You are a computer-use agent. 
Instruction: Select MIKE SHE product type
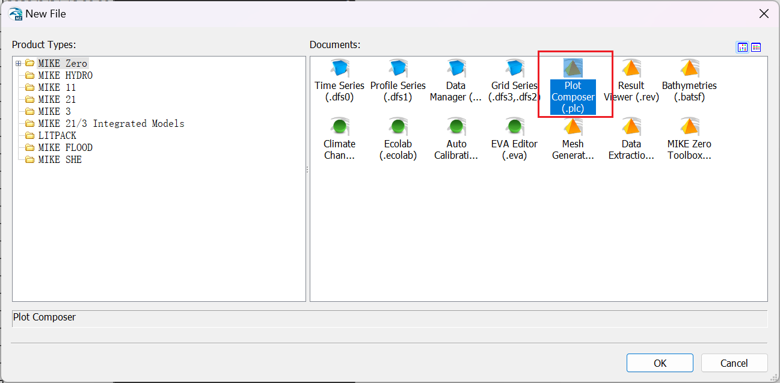click(x=60, y=159)
